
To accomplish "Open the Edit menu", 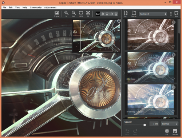I will (11, 8).
